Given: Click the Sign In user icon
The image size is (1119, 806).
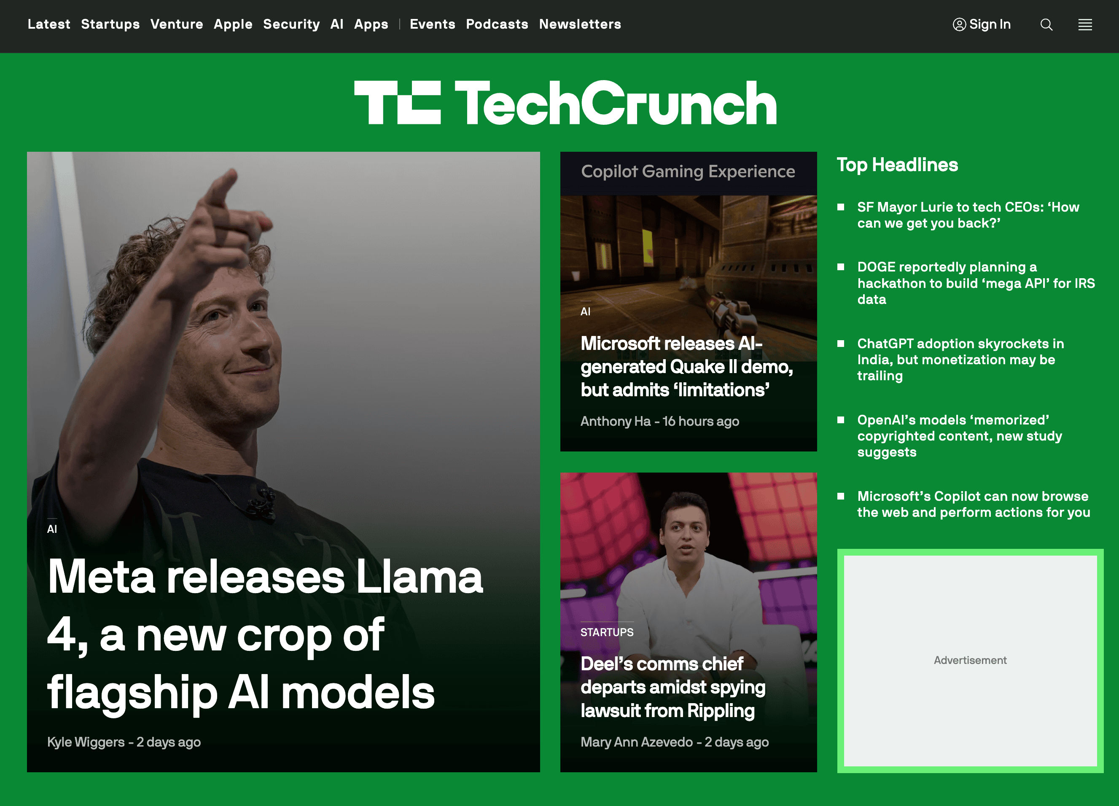Looking at the screenshot, I should 959,24.
